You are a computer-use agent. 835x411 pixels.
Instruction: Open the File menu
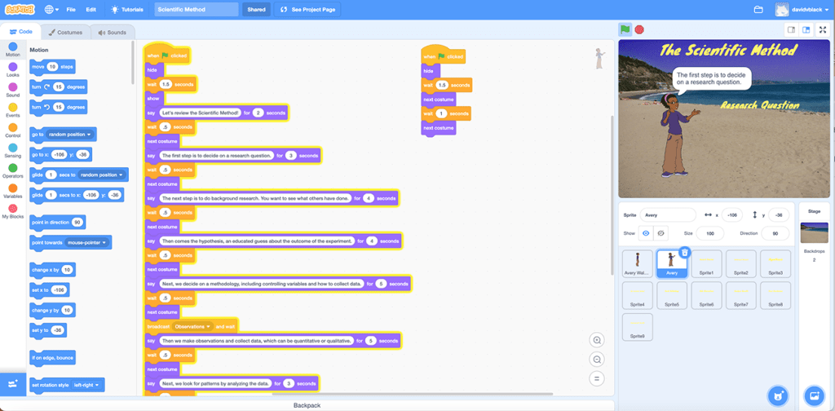[71, 10]
